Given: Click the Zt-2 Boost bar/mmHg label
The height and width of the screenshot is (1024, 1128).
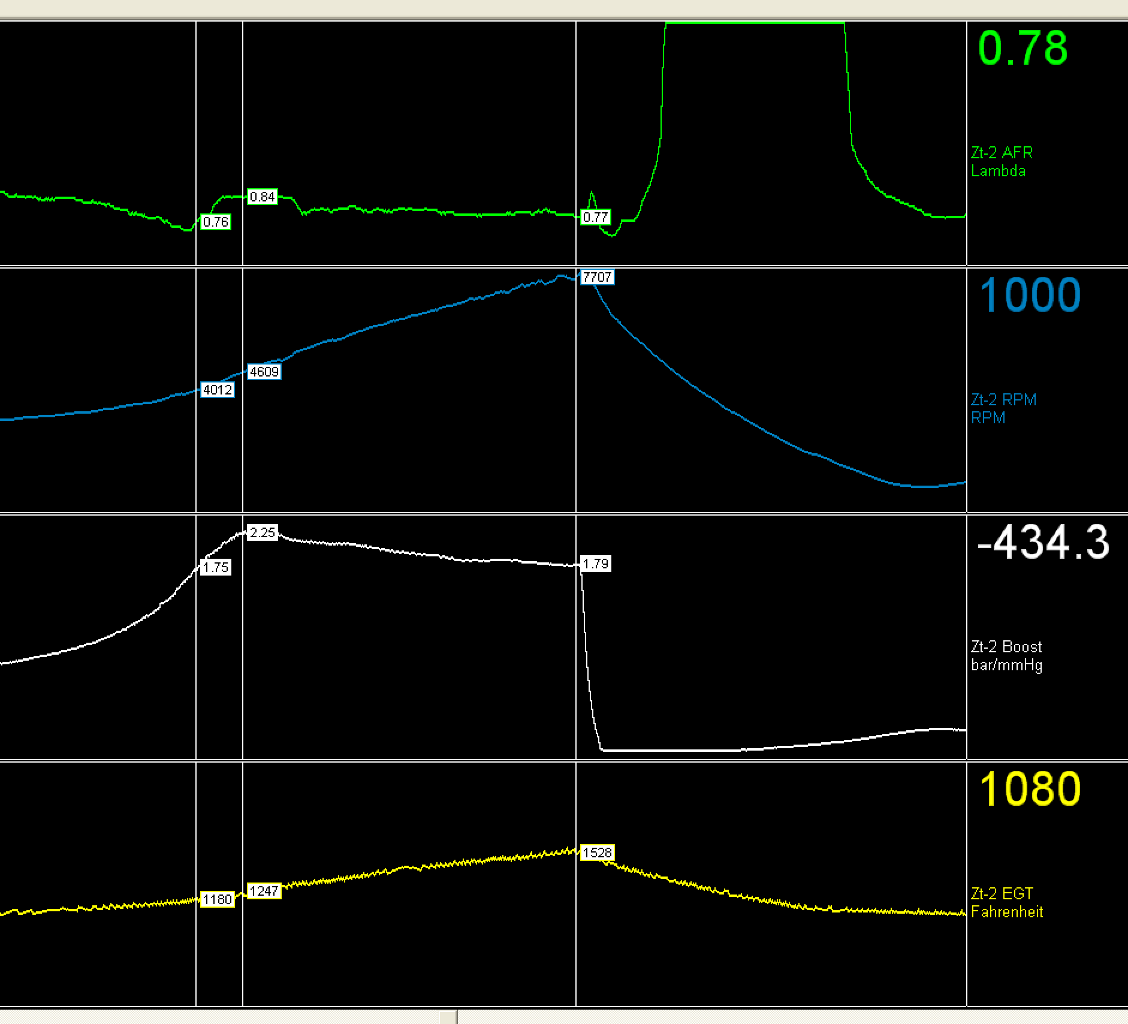Looking at the screenshot, I should [1006, 655].
